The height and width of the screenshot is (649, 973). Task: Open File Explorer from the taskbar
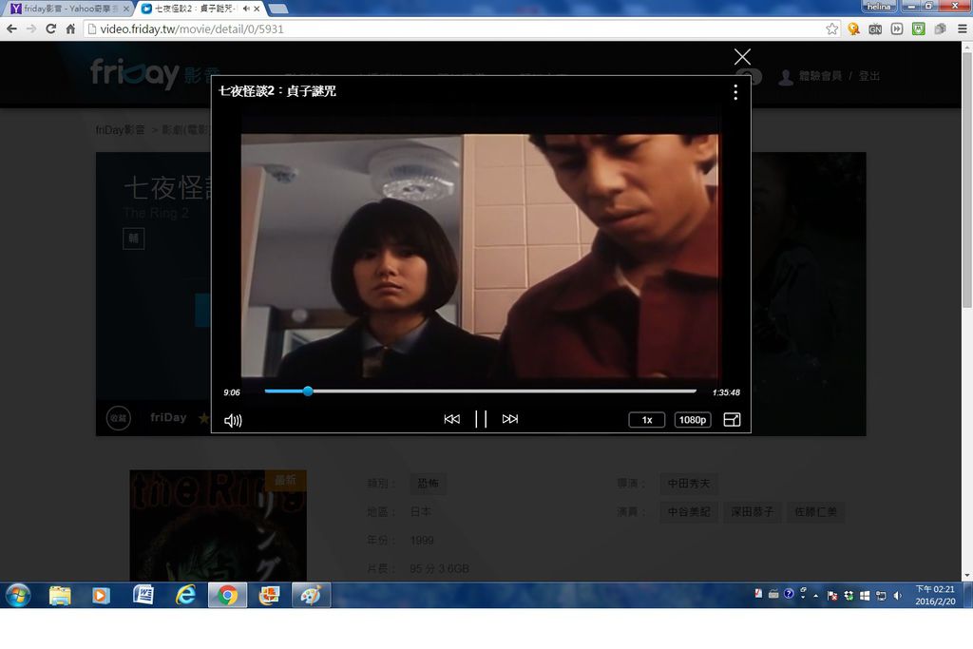pyautogui.click(x=60, y=596)
